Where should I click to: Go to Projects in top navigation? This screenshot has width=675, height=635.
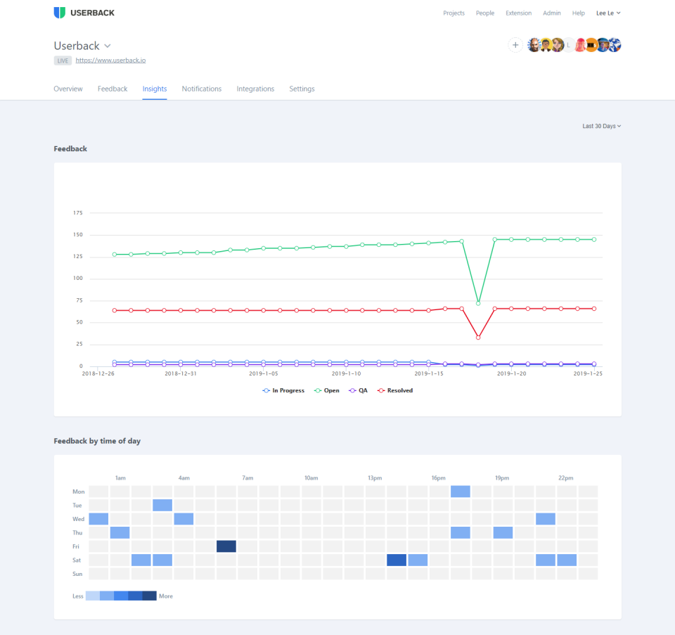click(454, 13)
